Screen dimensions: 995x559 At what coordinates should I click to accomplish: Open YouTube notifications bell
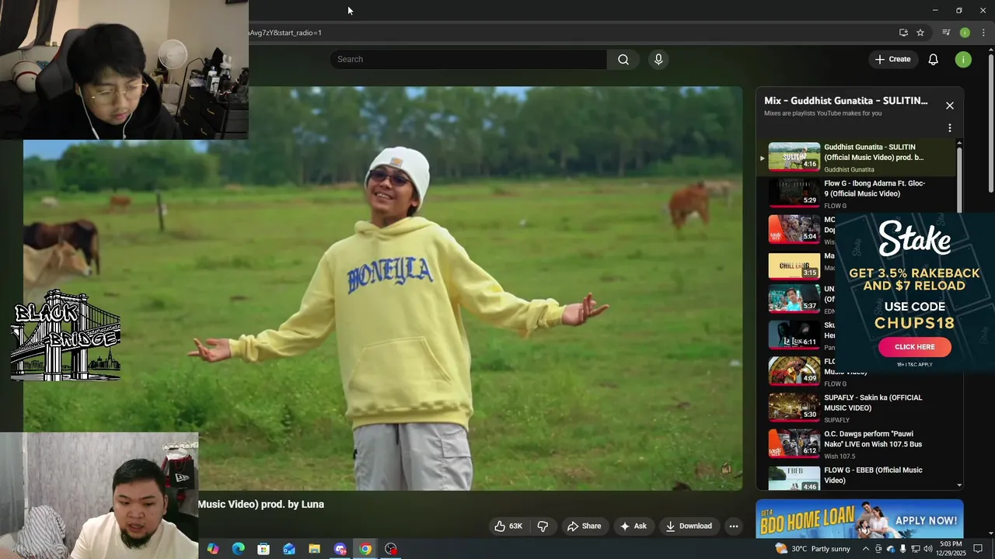click(934, 60)
